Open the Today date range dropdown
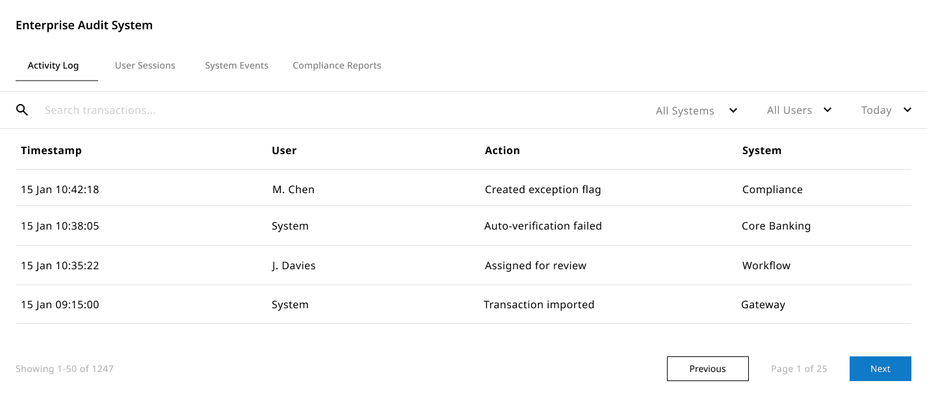The image size is (927, 411). 886,110
